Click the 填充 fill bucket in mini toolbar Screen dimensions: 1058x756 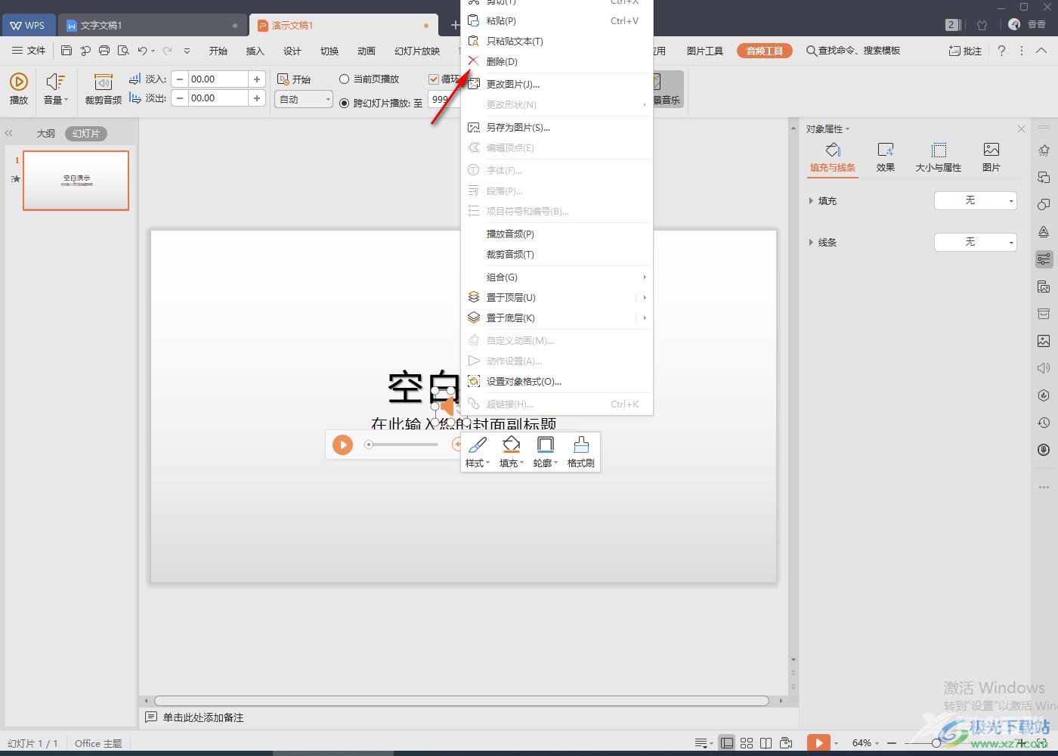pyautogui.click(x=512, y=452)
